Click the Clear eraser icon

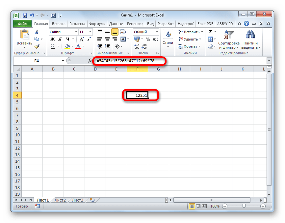[x=211, y=46]
